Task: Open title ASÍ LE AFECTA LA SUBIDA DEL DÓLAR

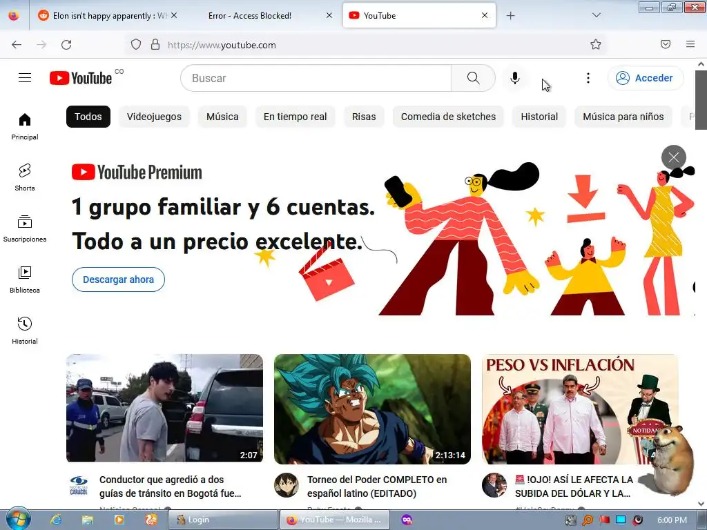Action: pos(574,487)
